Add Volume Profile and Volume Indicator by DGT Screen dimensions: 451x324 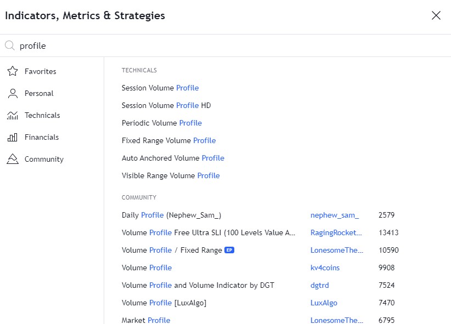click(x=198, y=285)
